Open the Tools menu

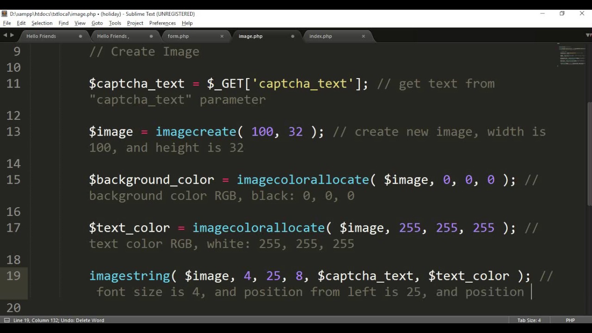[x=115, y=23]
